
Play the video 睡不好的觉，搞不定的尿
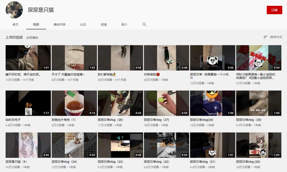tap(28, 58)
